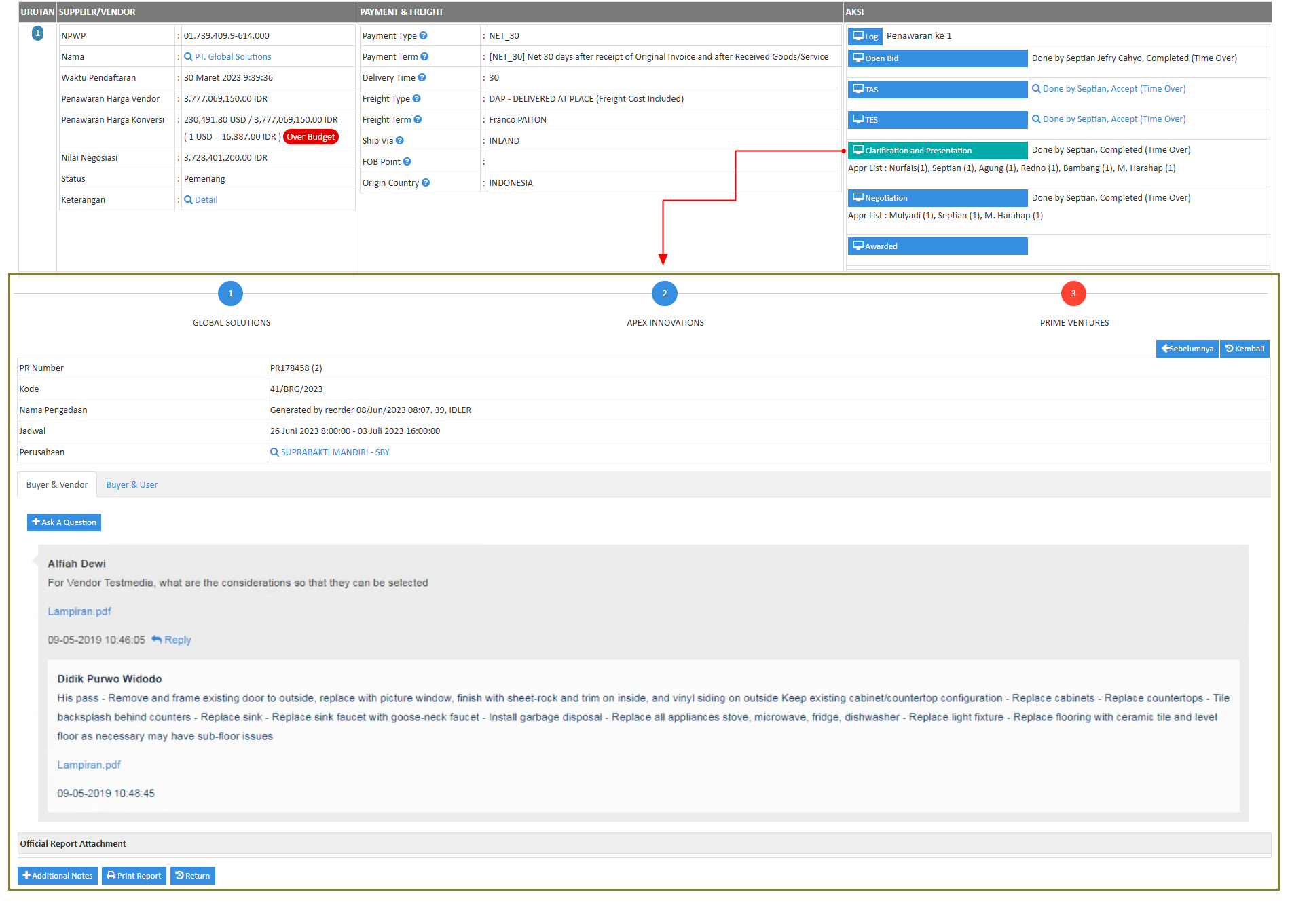The width and height of the screenshot is (1290, 907).
Task: Click the Kembali button
Action: pos(1245,348)
